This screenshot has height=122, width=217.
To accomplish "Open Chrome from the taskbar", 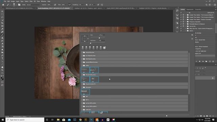I will point(80,120).
